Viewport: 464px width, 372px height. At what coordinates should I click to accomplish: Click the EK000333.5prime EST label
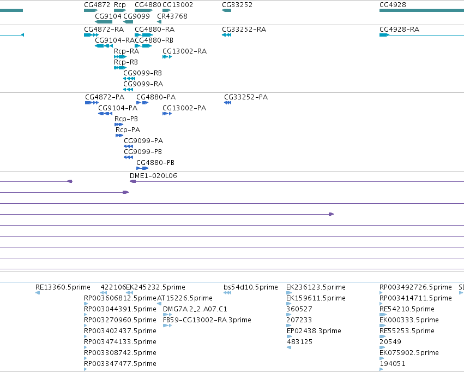409,321
